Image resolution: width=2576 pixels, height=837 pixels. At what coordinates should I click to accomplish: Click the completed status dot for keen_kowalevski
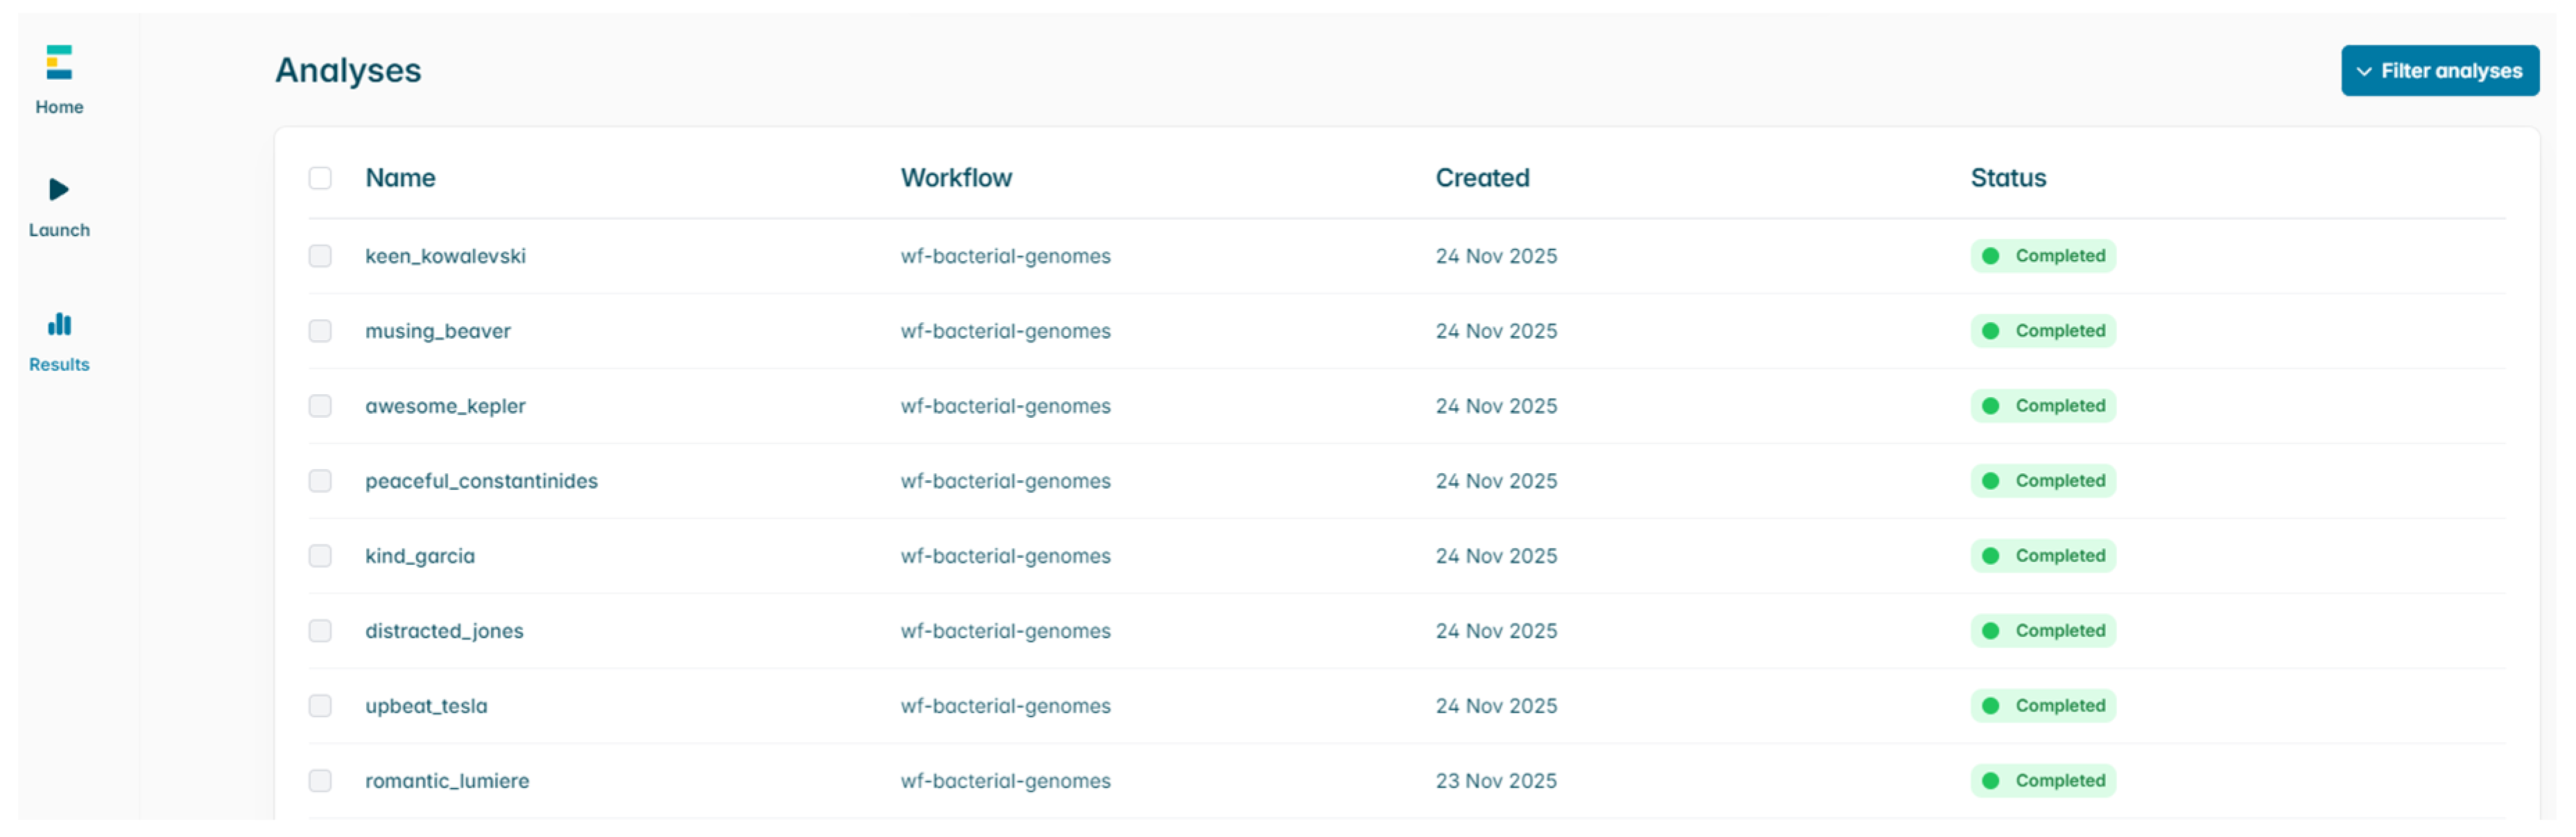point(1991,256)
